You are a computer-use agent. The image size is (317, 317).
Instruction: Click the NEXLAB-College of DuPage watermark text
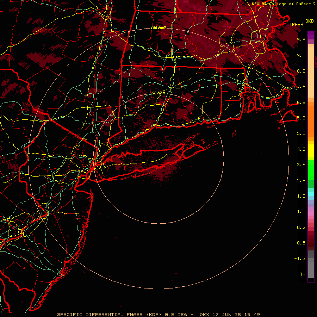[281, 4]
